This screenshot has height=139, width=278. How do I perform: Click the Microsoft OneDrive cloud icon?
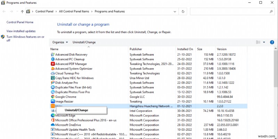tap(53, 125)
